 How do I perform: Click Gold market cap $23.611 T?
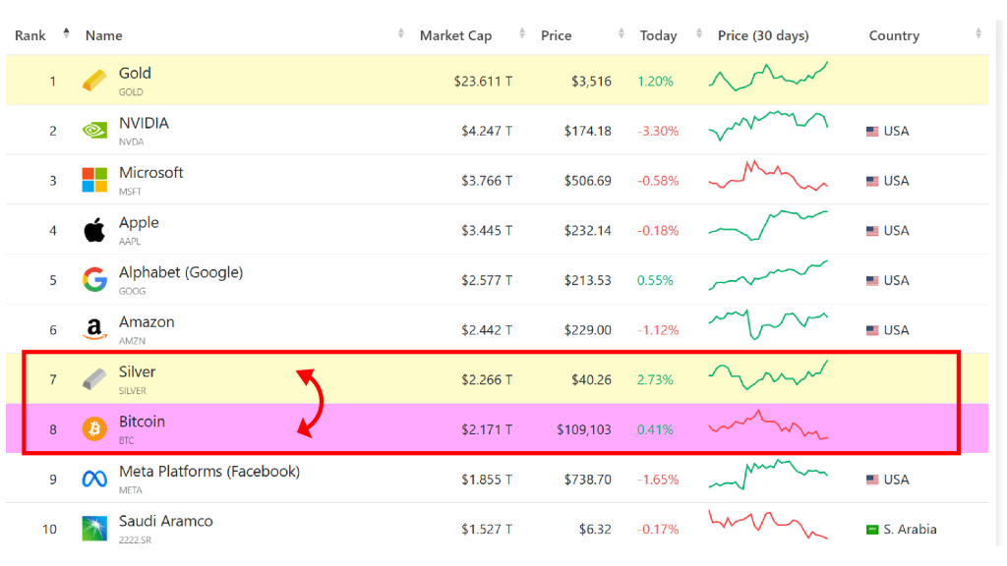[x=483, y=82]
